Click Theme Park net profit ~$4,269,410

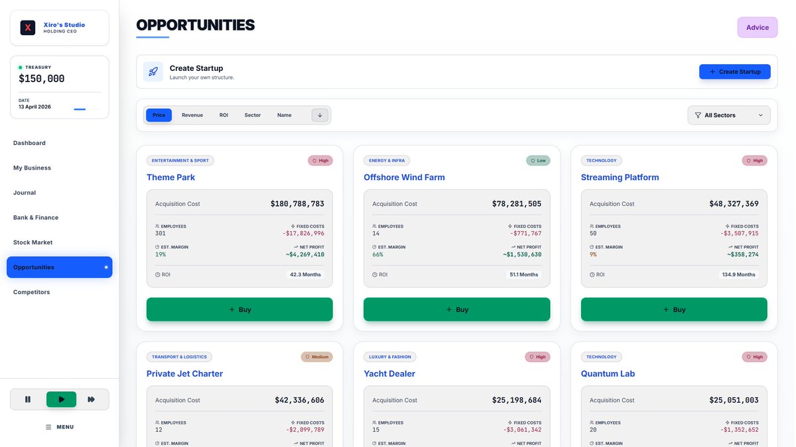[305, 254]
